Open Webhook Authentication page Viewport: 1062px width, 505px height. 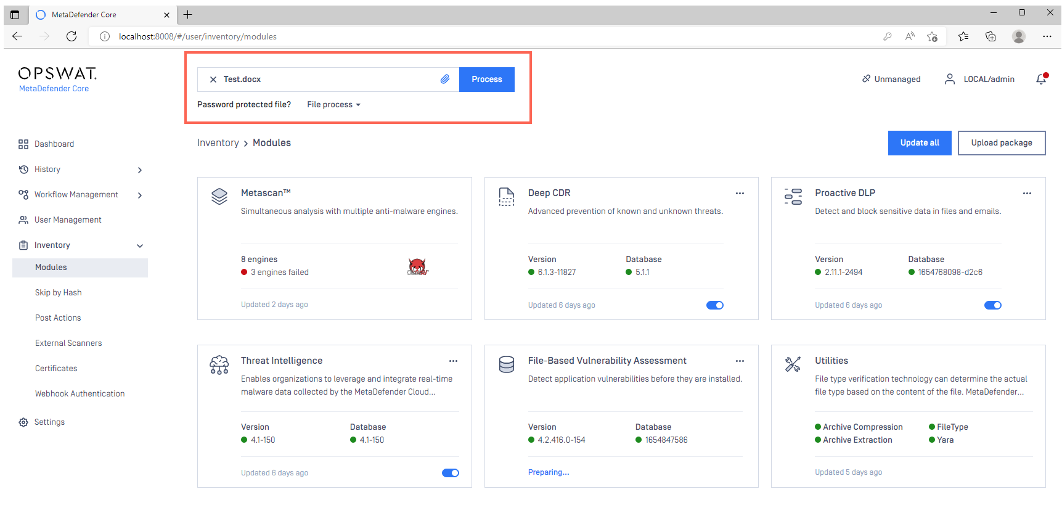tap(80, 394)
